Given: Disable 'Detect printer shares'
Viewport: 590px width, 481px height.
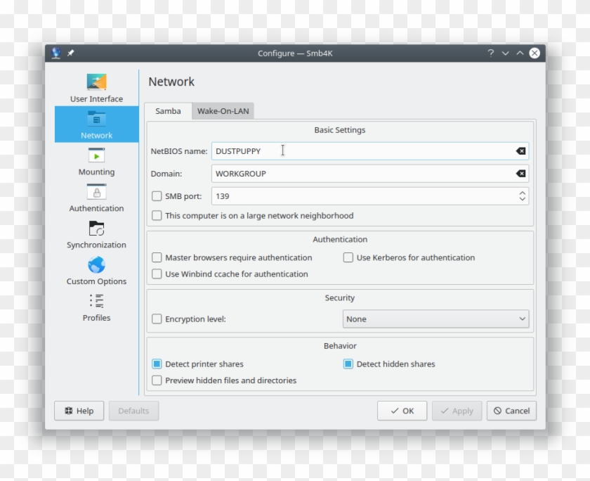Looking at the screenshot, I should tap(157, 364).
